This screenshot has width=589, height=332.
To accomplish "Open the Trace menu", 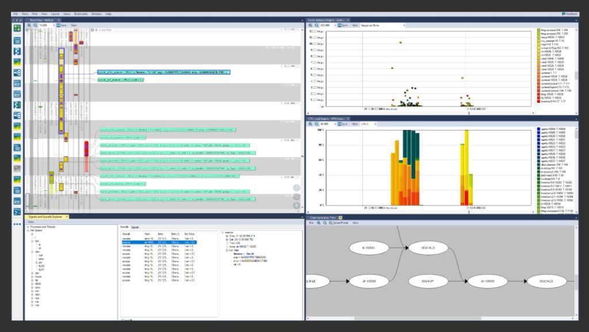I will [x=25, y=14].
